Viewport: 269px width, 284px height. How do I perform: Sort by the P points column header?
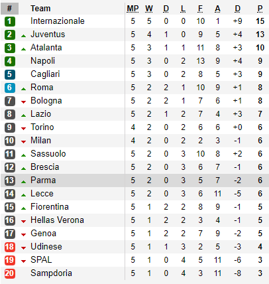[260, 9]
